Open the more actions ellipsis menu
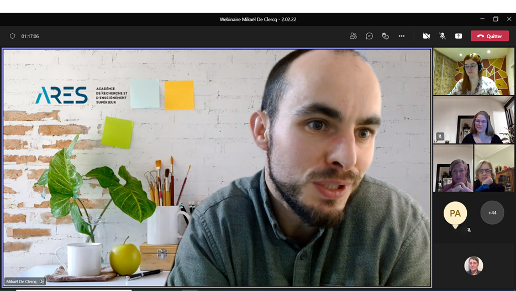516x291 pixels. 402,36
